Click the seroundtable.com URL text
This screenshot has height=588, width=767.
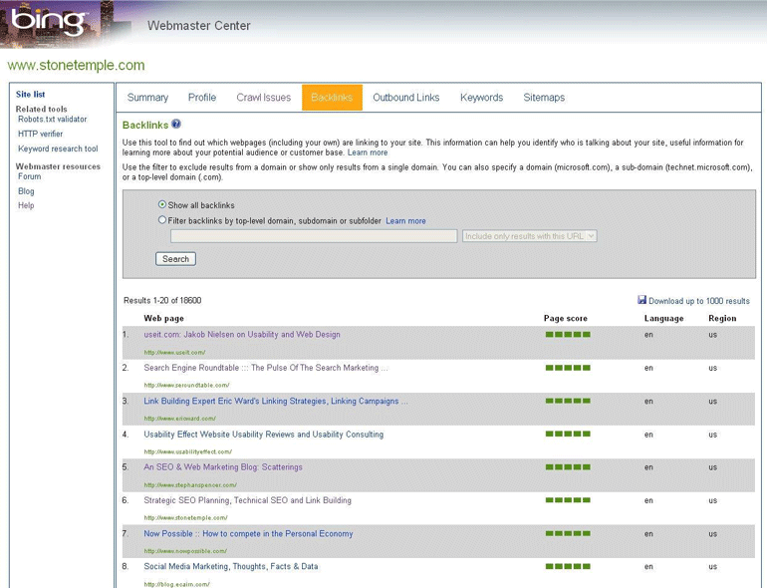pyautogui.click(x=186, y=386)
